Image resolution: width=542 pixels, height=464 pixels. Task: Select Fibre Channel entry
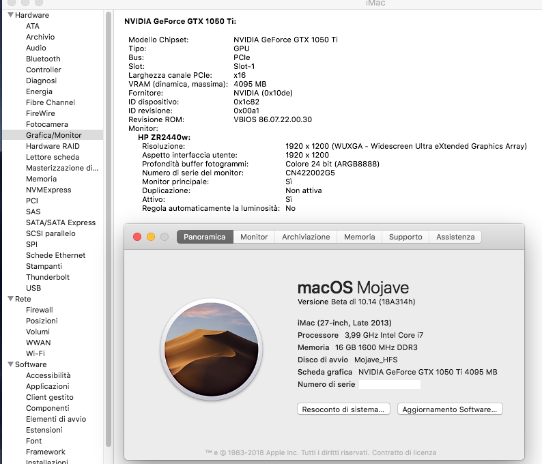pyautogui.click(x=50, y=102)
